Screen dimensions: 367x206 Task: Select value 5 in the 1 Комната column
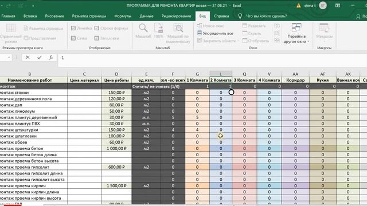click(x=197, y=117)
